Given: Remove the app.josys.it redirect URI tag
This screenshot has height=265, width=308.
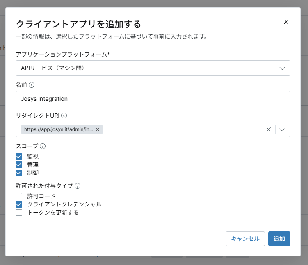Looking at the screenshot, I should pyautogui.click(x=98, y=129).
